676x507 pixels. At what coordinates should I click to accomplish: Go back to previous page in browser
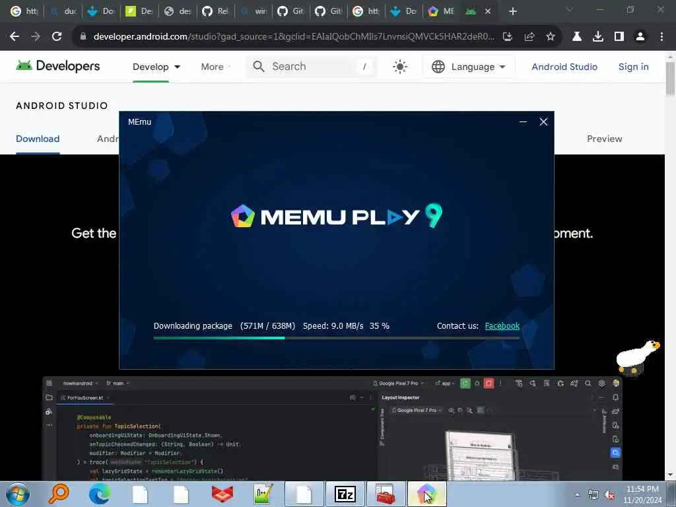[x=15, y=37]
